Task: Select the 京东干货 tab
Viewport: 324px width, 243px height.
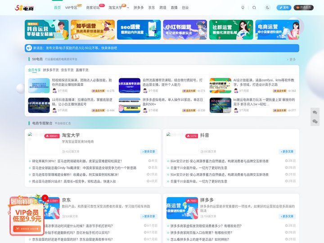Action: coord(67,70)
